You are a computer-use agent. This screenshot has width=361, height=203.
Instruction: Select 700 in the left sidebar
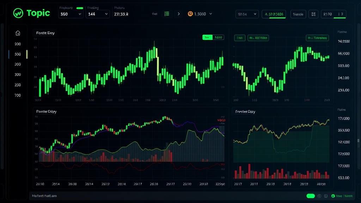tap(18, 95)
